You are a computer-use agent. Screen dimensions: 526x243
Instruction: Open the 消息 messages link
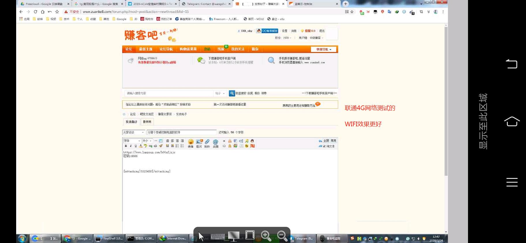click(294, 31)
